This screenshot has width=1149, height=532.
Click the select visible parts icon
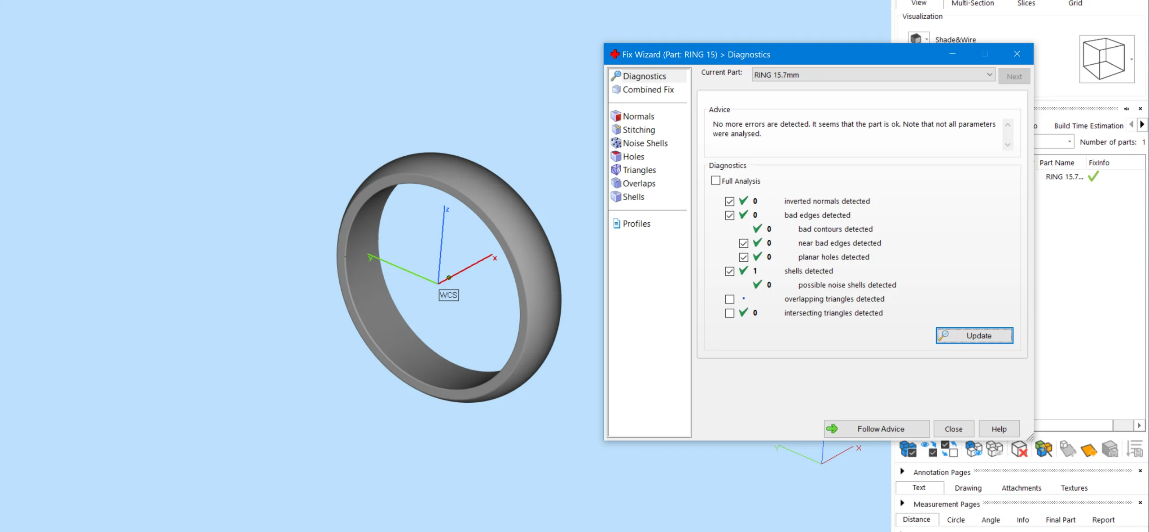pyautogui.click(x=929, y=448)
